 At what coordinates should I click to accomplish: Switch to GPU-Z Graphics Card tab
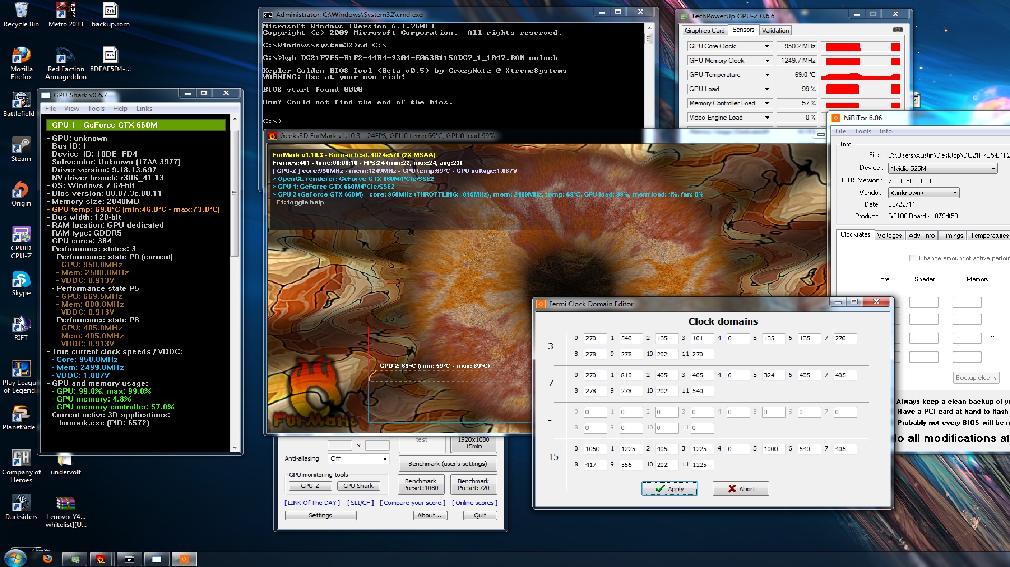[x=704, y=31]
